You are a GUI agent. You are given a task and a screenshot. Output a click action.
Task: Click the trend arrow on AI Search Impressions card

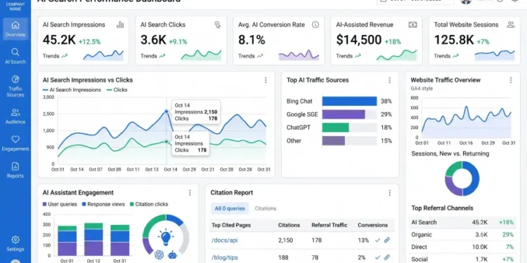(x=64, y=56)
